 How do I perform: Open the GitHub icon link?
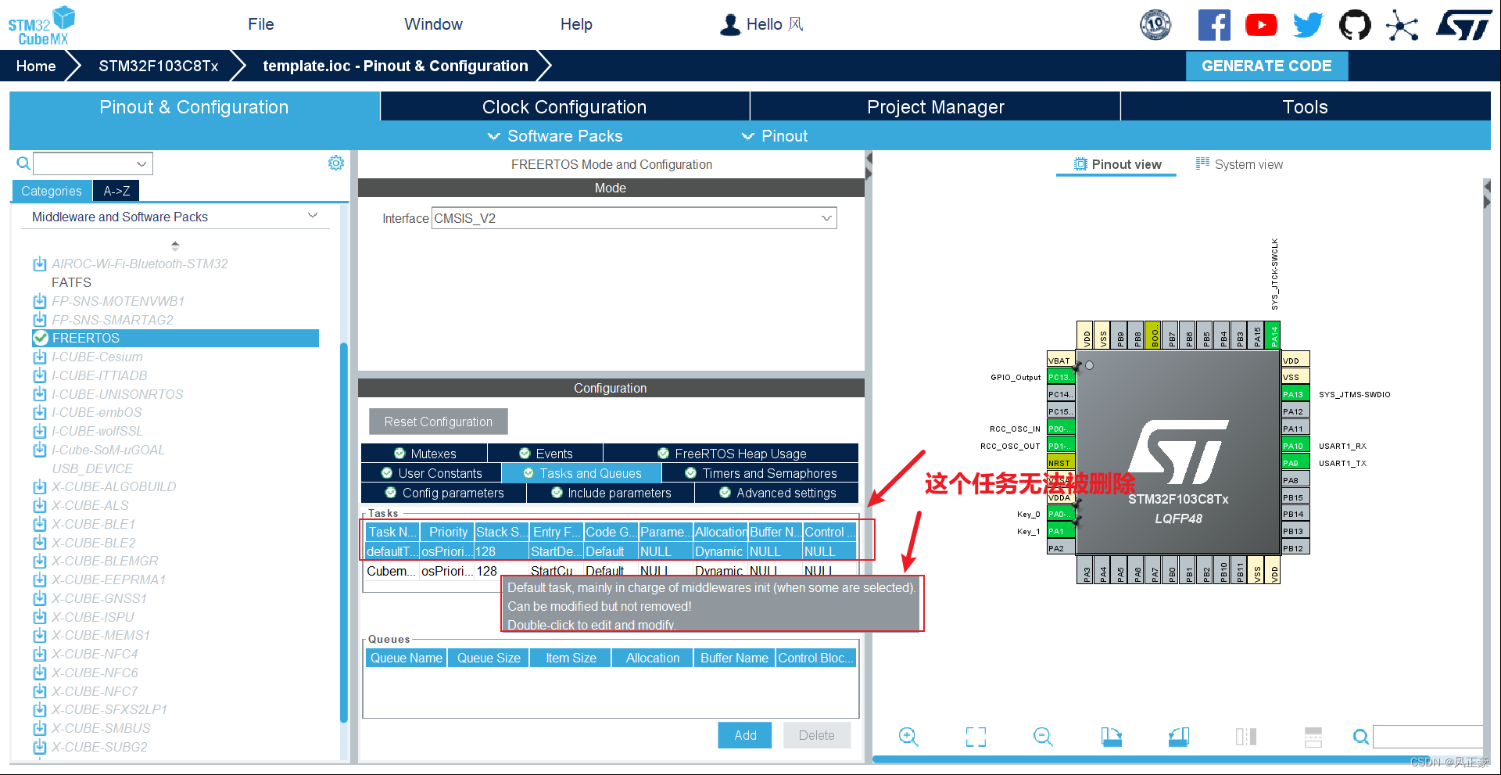pyautogui.click(x=1355, y=25)
